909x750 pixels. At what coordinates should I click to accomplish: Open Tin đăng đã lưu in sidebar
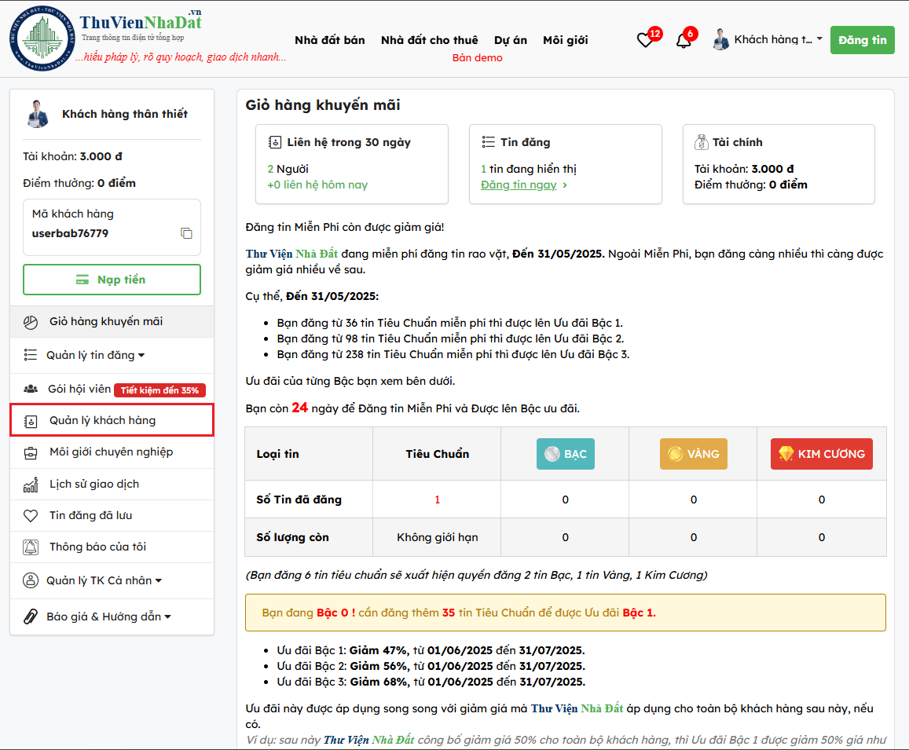pos(90,515)
